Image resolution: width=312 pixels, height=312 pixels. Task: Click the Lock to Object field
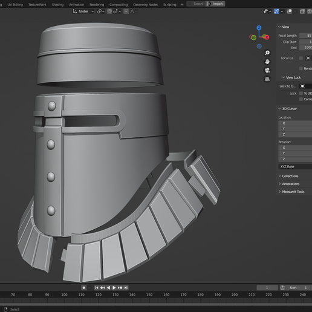click(x=305, y=86)
